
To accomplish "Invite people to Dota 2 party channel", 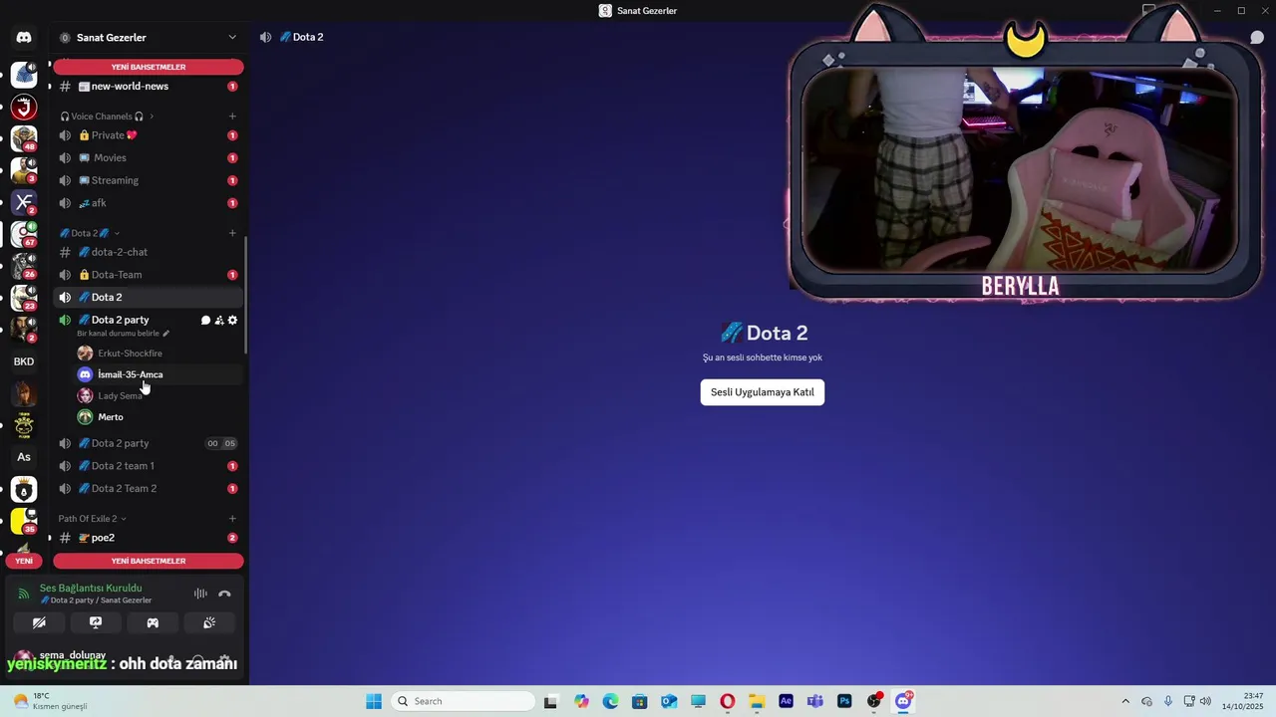I will pyautogui.click(x=219, y=321).
